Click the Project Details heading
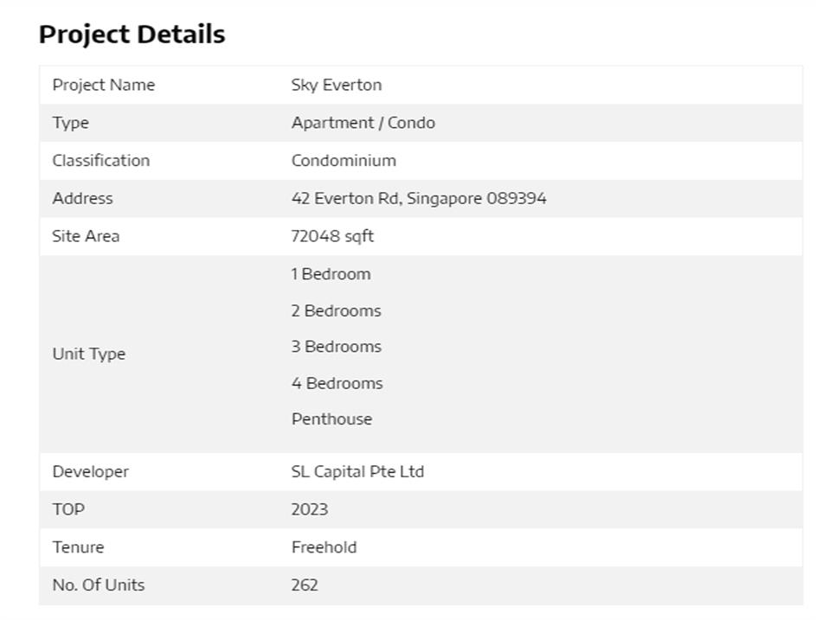The width and height of the screenshot is (816, 620). pyautogui.click(x=132, y=35)
